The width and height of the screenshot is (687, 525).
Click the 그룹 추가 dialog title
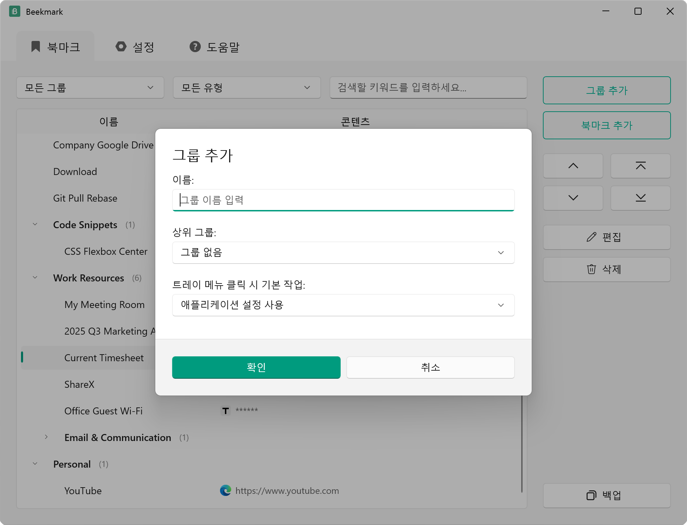203,155
